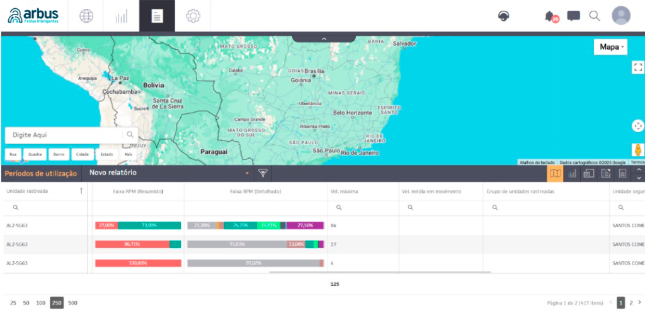Image resolution: width=645 pixels, height=313 pixels.
Task: Open the chat messages icon
Action: click(x=573, y=16)
